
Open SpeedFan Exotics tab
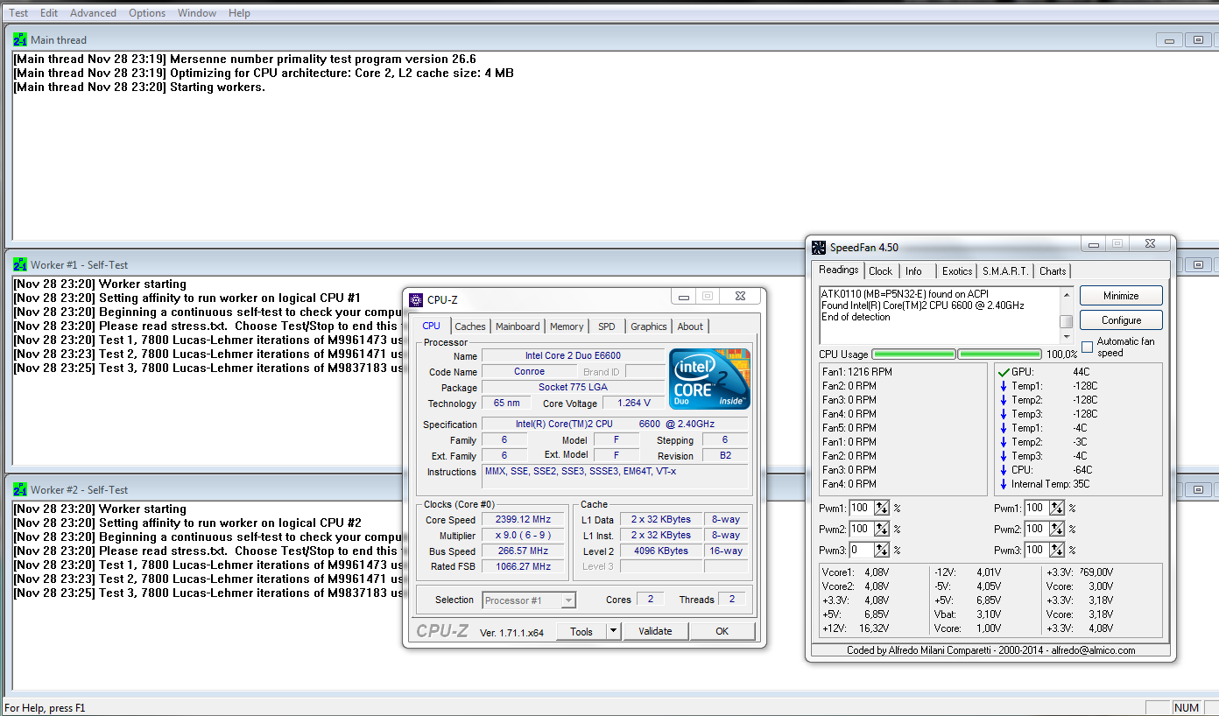click(x=957, y=271)
